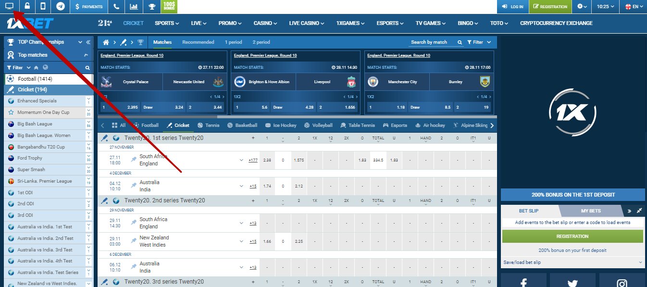Collapse the left sidebar with double chevron
647x287 pixels.
click(88, 42)
